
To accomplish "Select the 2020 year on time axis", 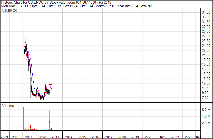I will 149,137.
